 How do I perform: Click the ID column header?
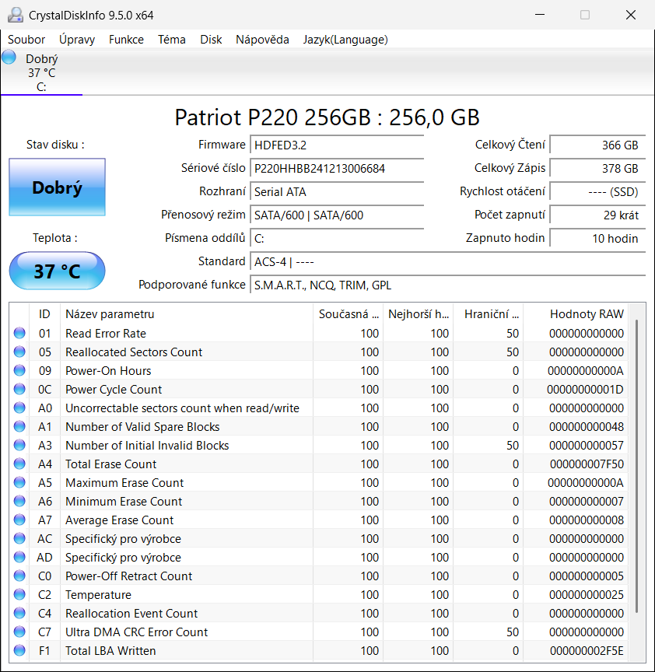click(44, 314)
